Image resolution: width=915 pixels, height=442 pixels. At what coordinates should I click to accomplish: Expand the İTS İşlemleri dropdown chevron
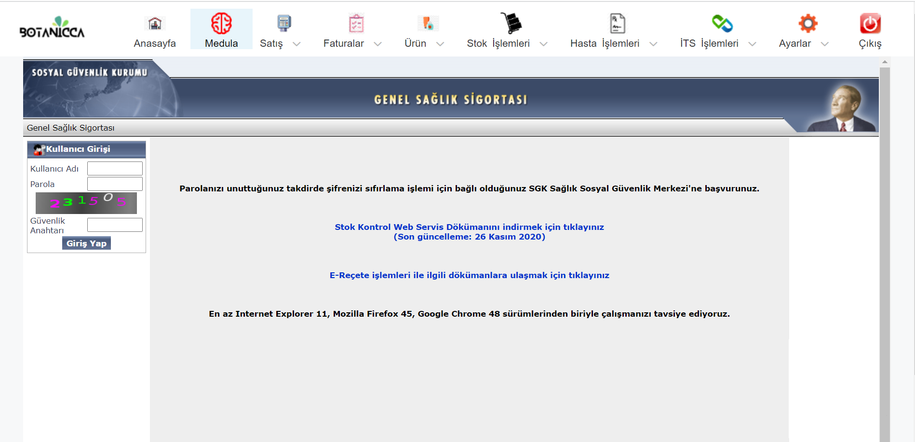point(753,44)
